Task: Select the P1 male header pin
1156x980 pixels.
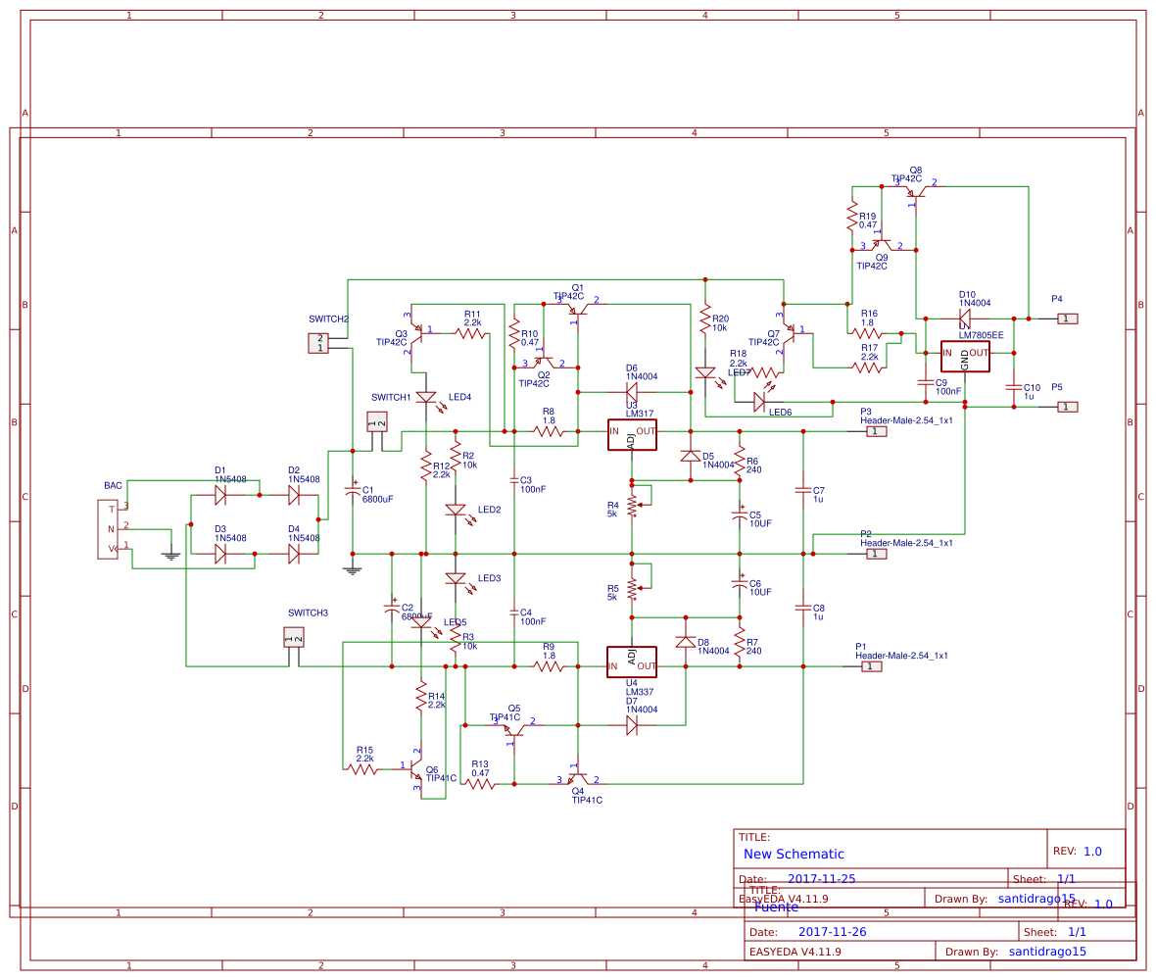Action: click(x=871, y=666)
